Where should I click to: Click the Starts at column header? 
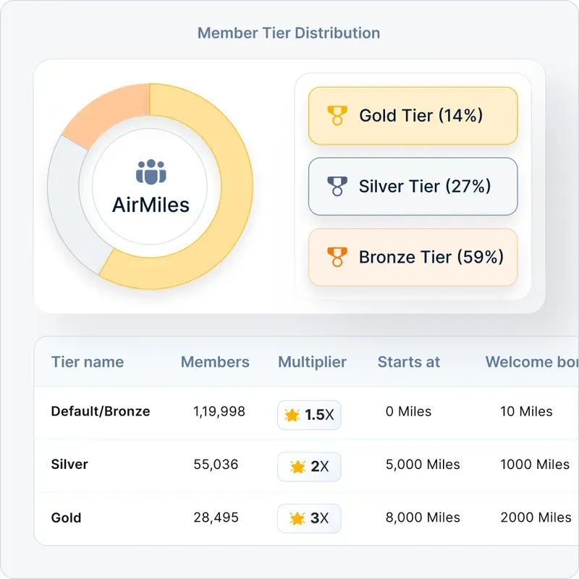[x=408, y=362]
